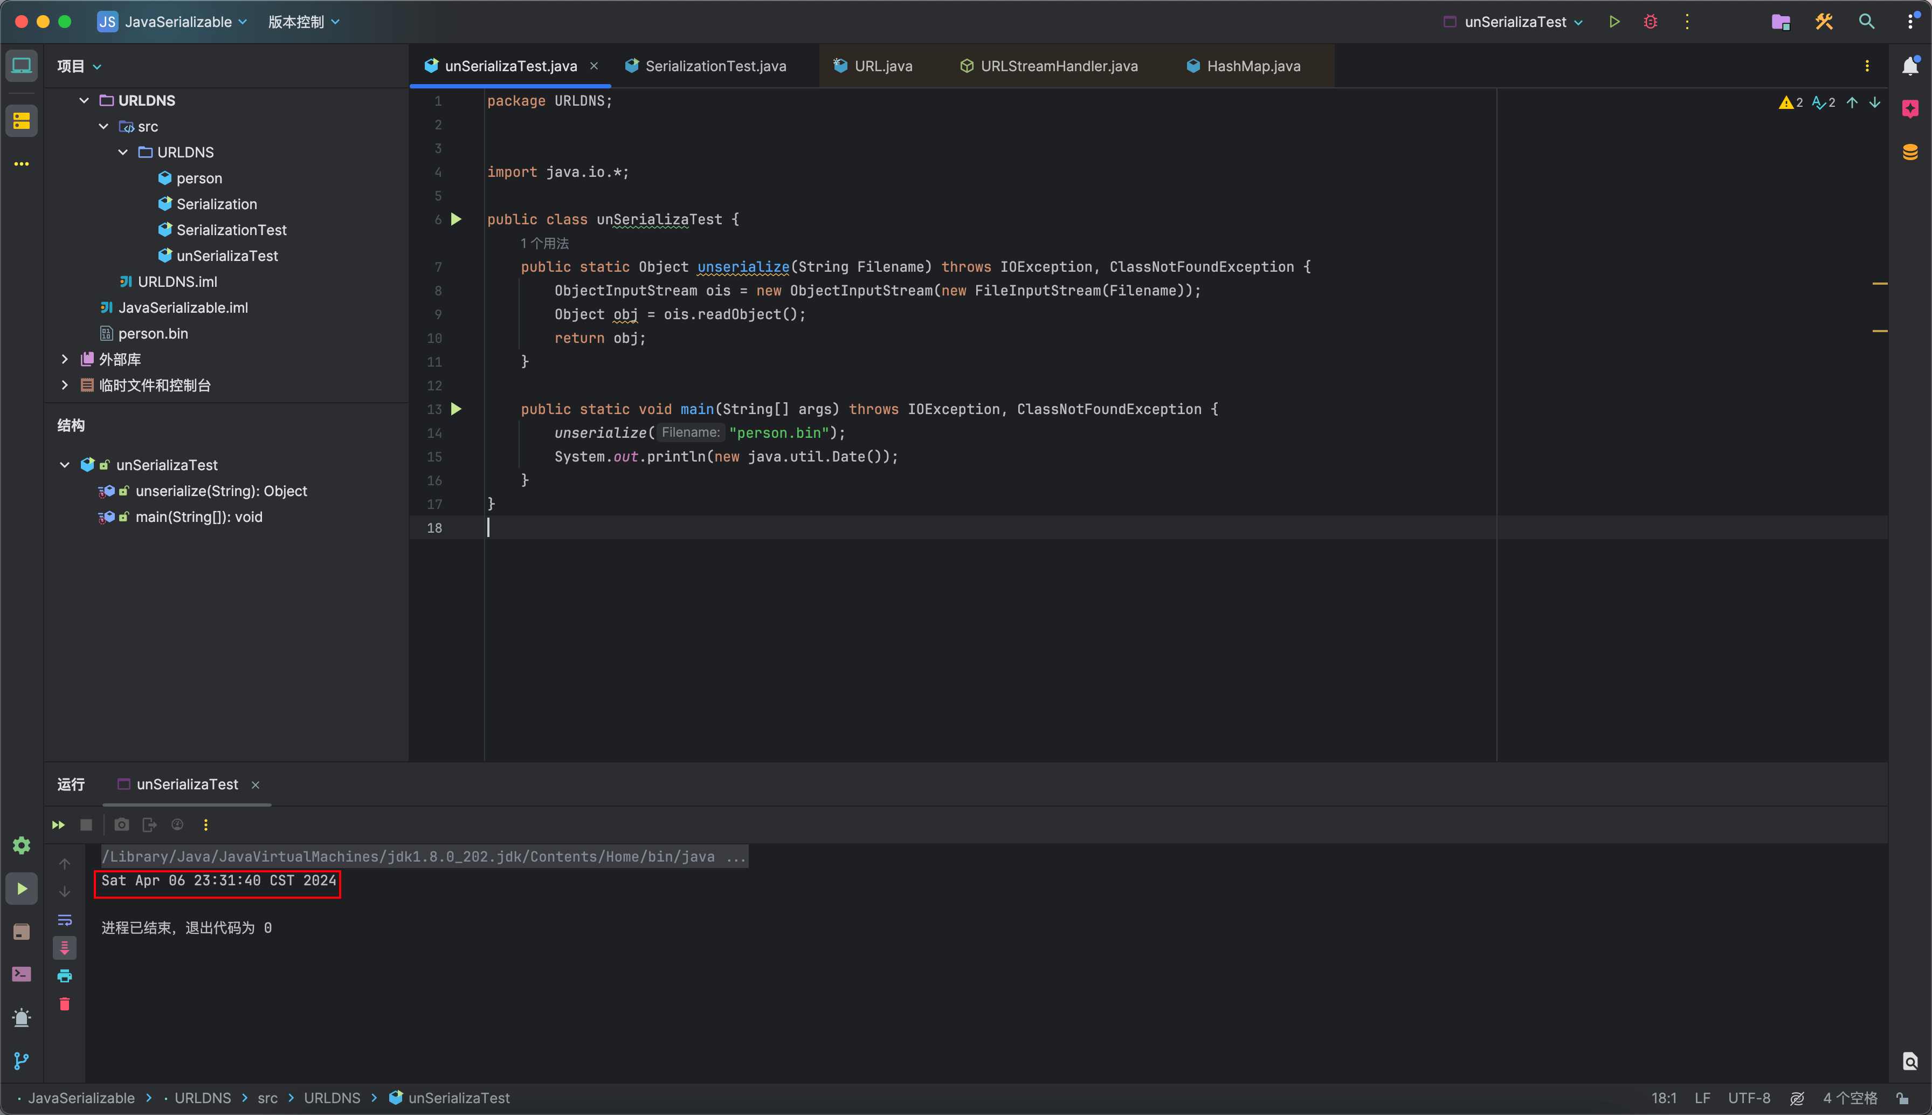The width and height of the screenshot is (1932, 1115).
Task: Jump to next highlighted error arrow down
Action: point(1875,102)
